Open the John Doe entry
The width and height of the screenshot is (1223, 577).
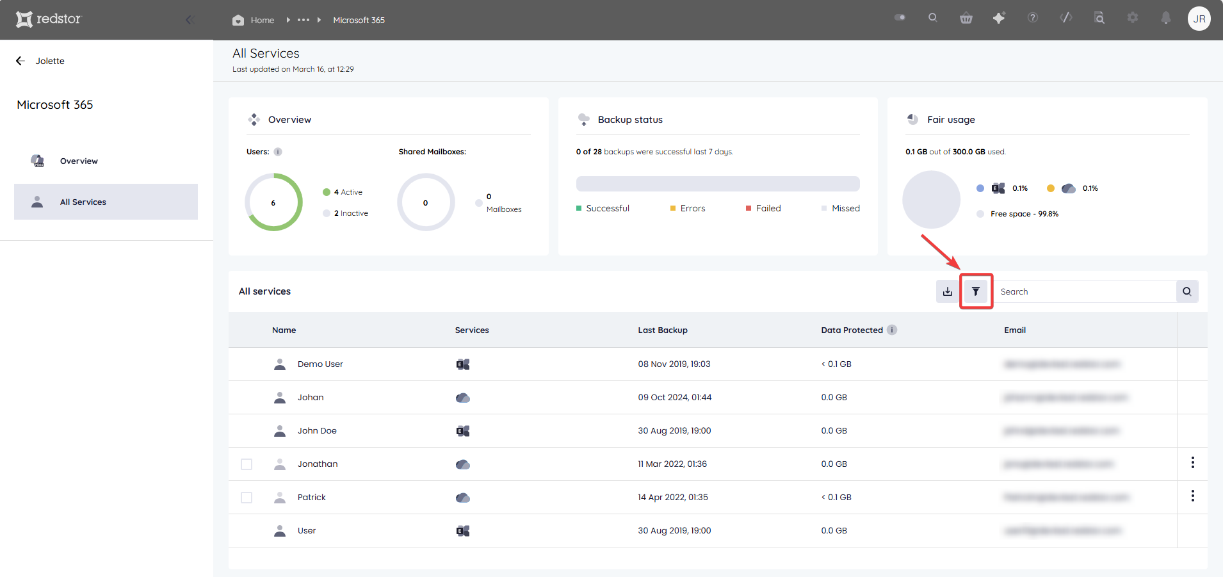(317, 430)
